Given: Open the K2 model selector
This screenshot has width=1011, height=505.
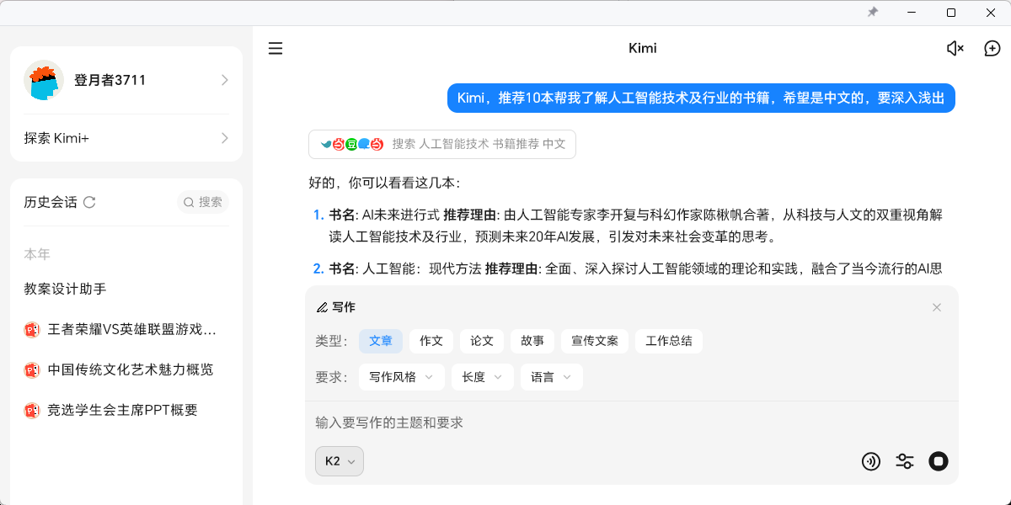Looking at the screenshot, I should pos(339,461).
